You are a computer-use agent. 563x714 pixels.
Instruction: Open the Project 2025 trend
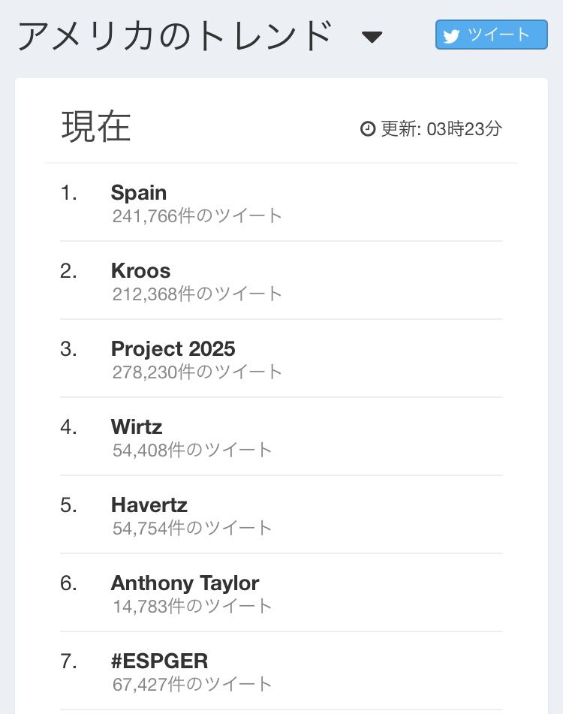coord(173,348)
